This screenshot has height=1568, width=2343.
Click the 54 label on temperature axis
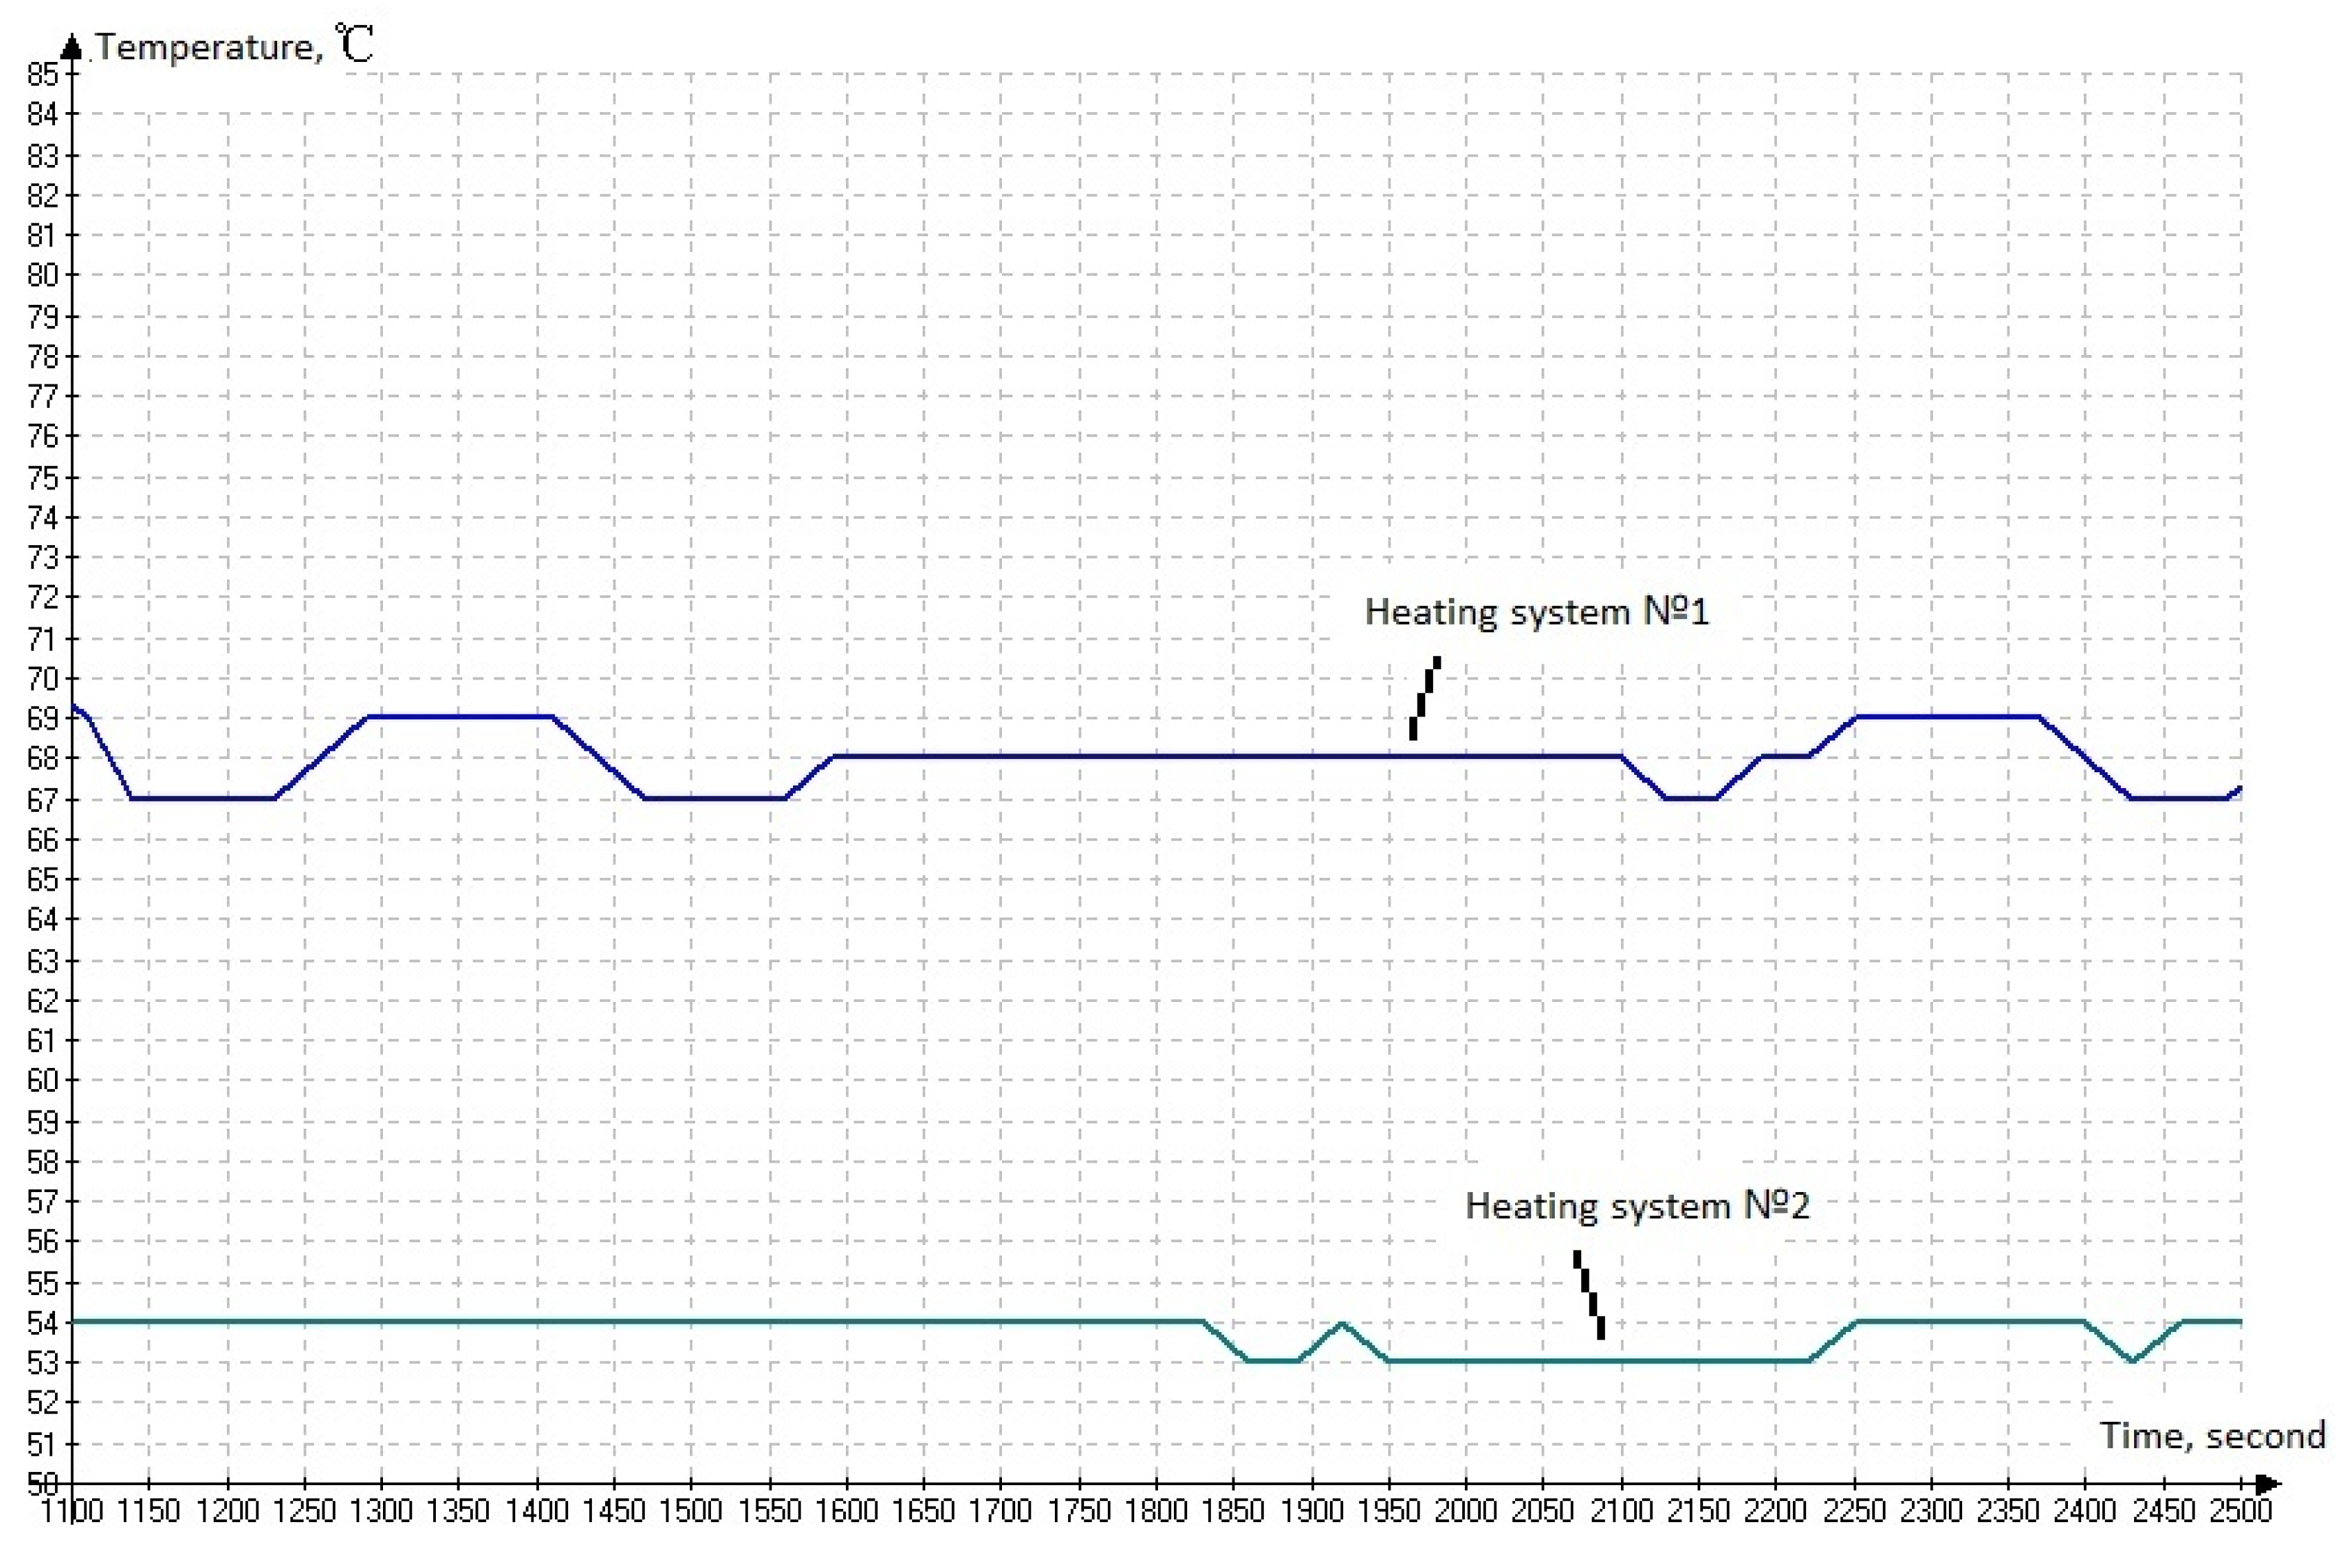[42, 1323]
